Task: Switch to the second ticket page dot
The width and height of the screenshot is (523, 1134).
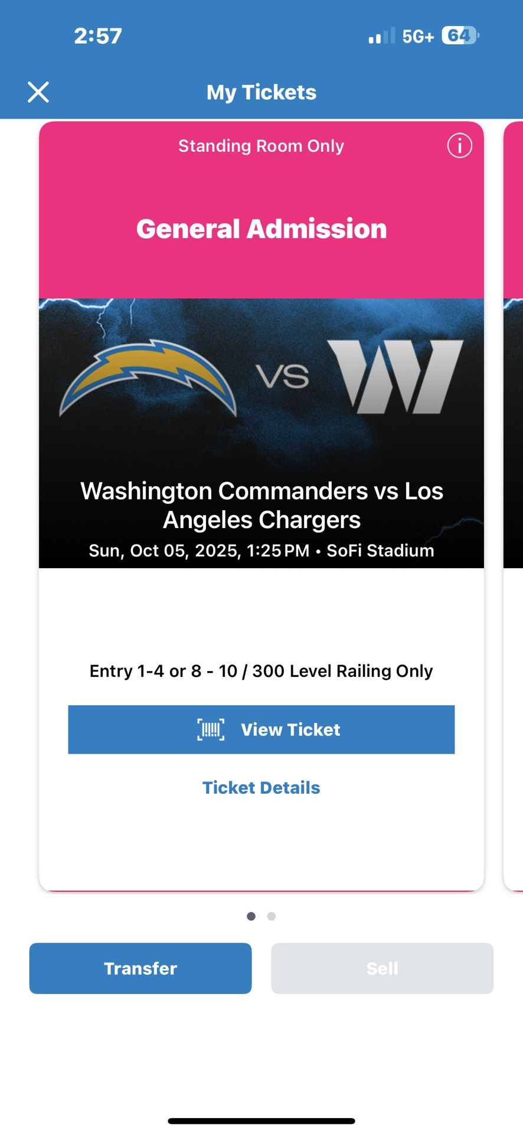Action: click(272, 916)
